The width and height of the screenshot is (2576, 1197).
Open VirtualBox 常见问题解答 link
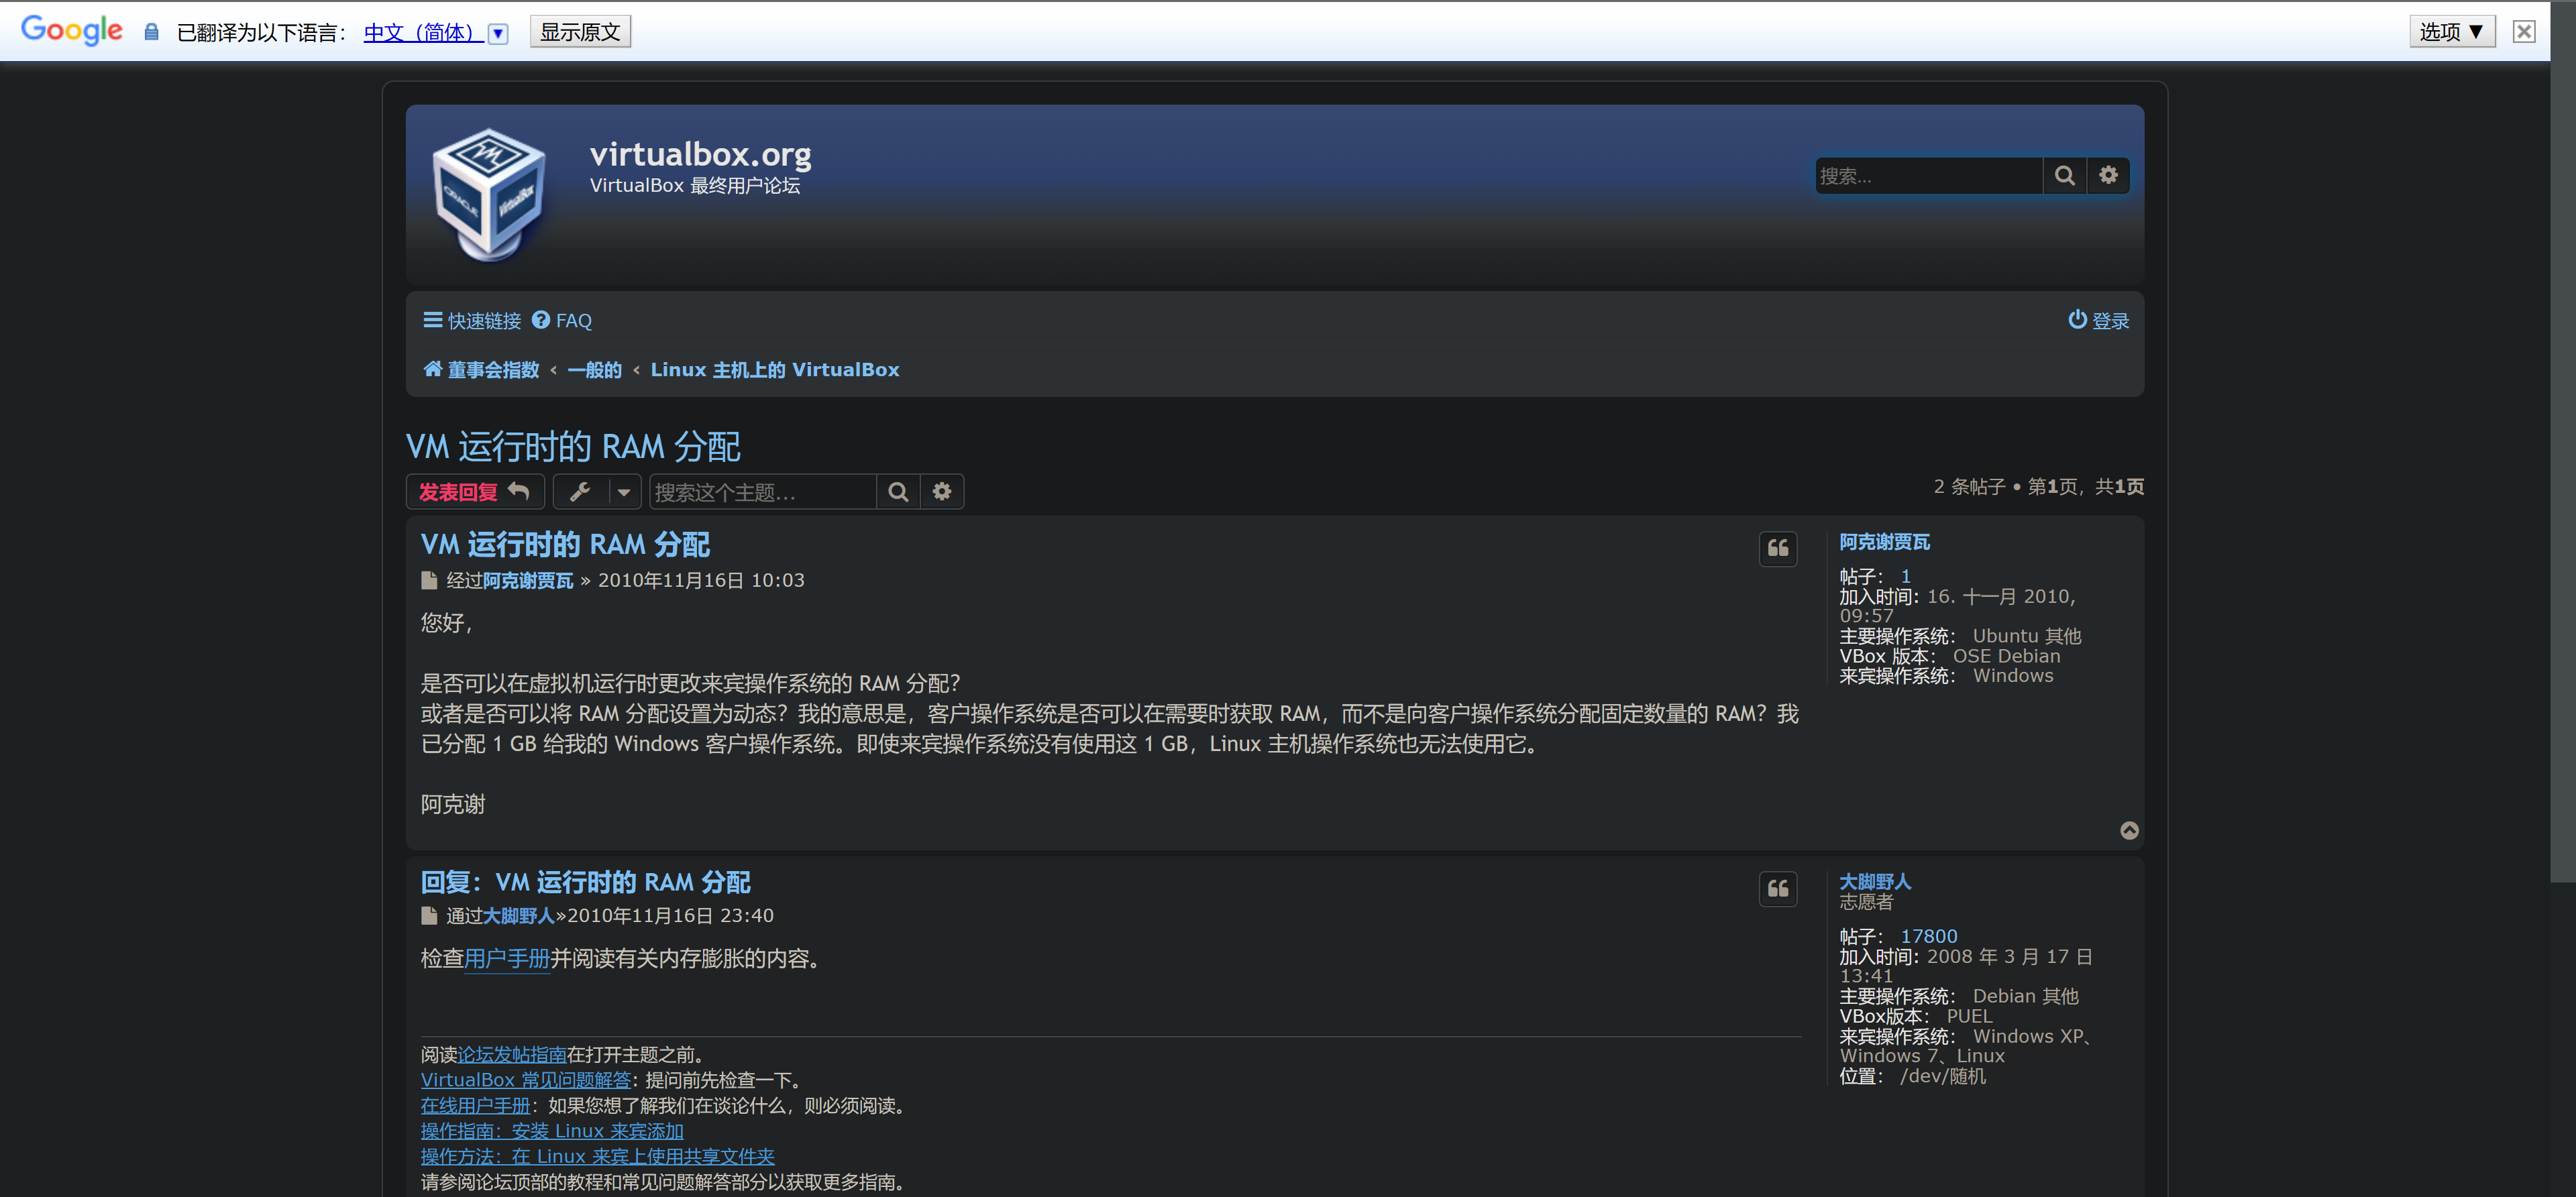pyautogui.click(x=526, y=1081)
